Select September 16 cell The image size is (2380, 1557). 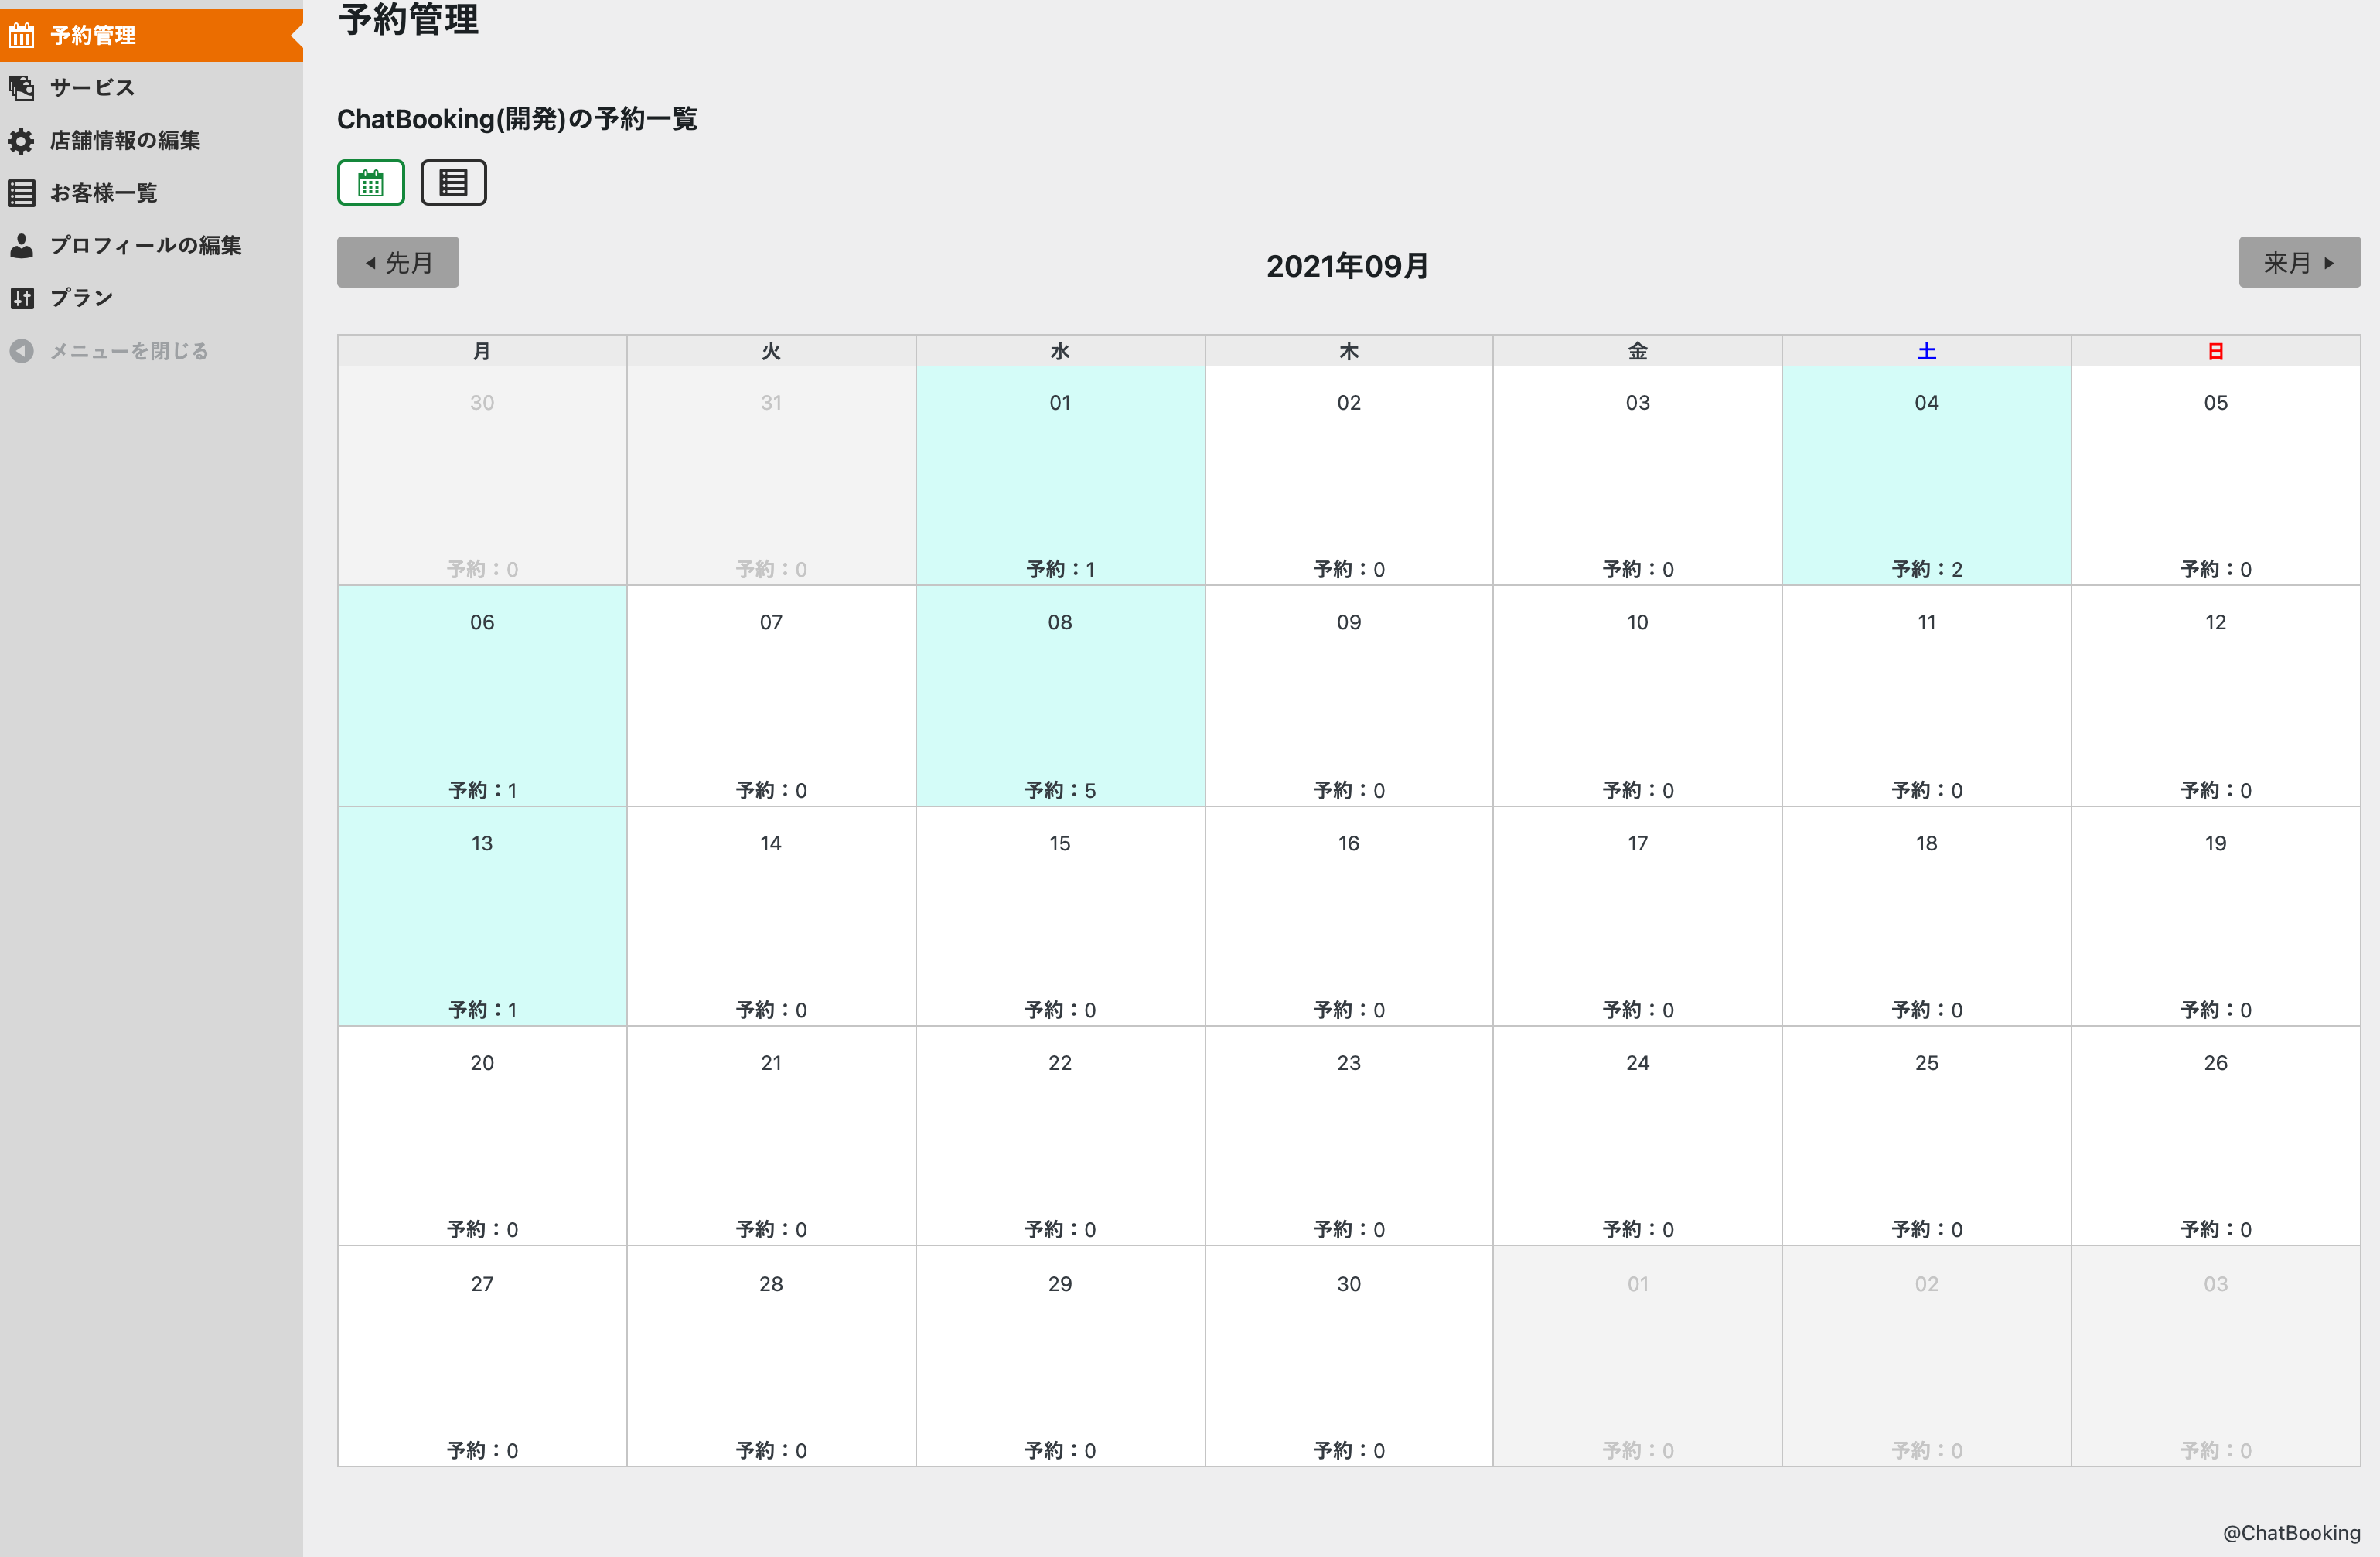[x=1349, y=917]
